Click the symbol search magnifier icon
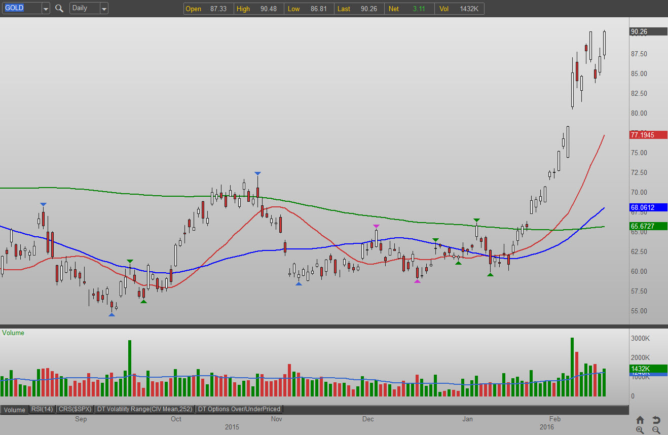Image resolution: width=668 pixels, height=435 pixels. tap(59, 8)
